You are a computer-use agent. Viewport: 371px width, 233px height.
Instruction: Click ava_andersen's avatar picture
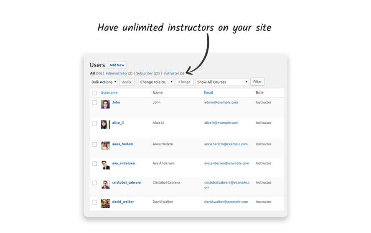coord(105,165)
